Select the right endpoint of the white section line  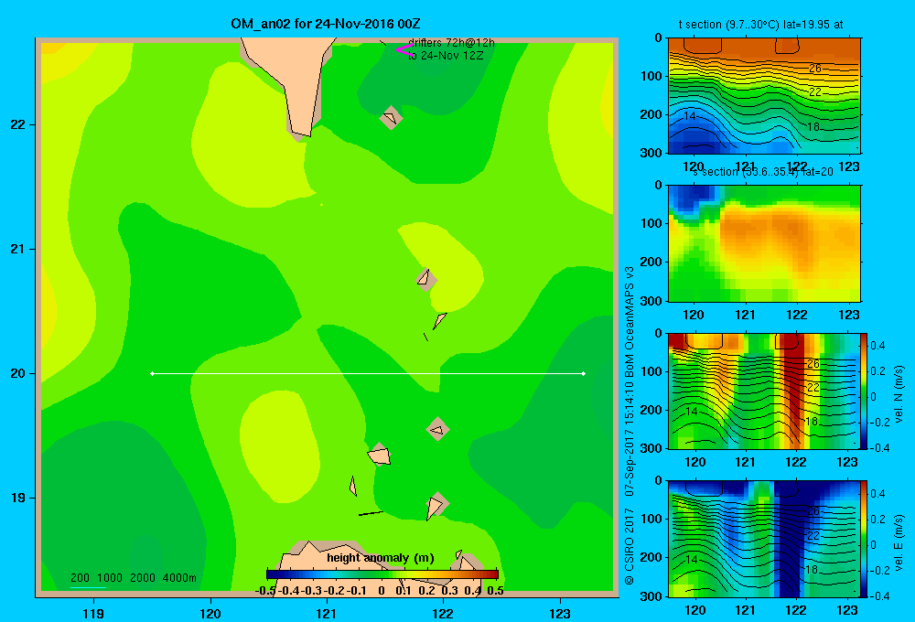pos(584,373)
